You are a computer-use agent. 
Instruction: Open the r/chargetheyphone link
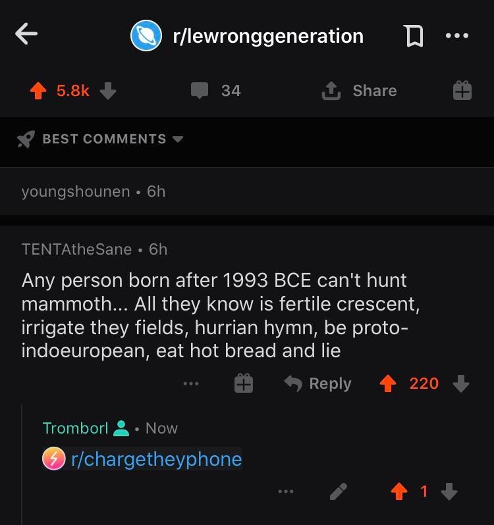click(x=155, y=459)
